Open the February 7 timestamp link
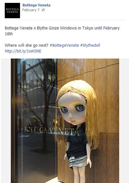The height and width of the screenshot is (183, 129). pos(31,10)
